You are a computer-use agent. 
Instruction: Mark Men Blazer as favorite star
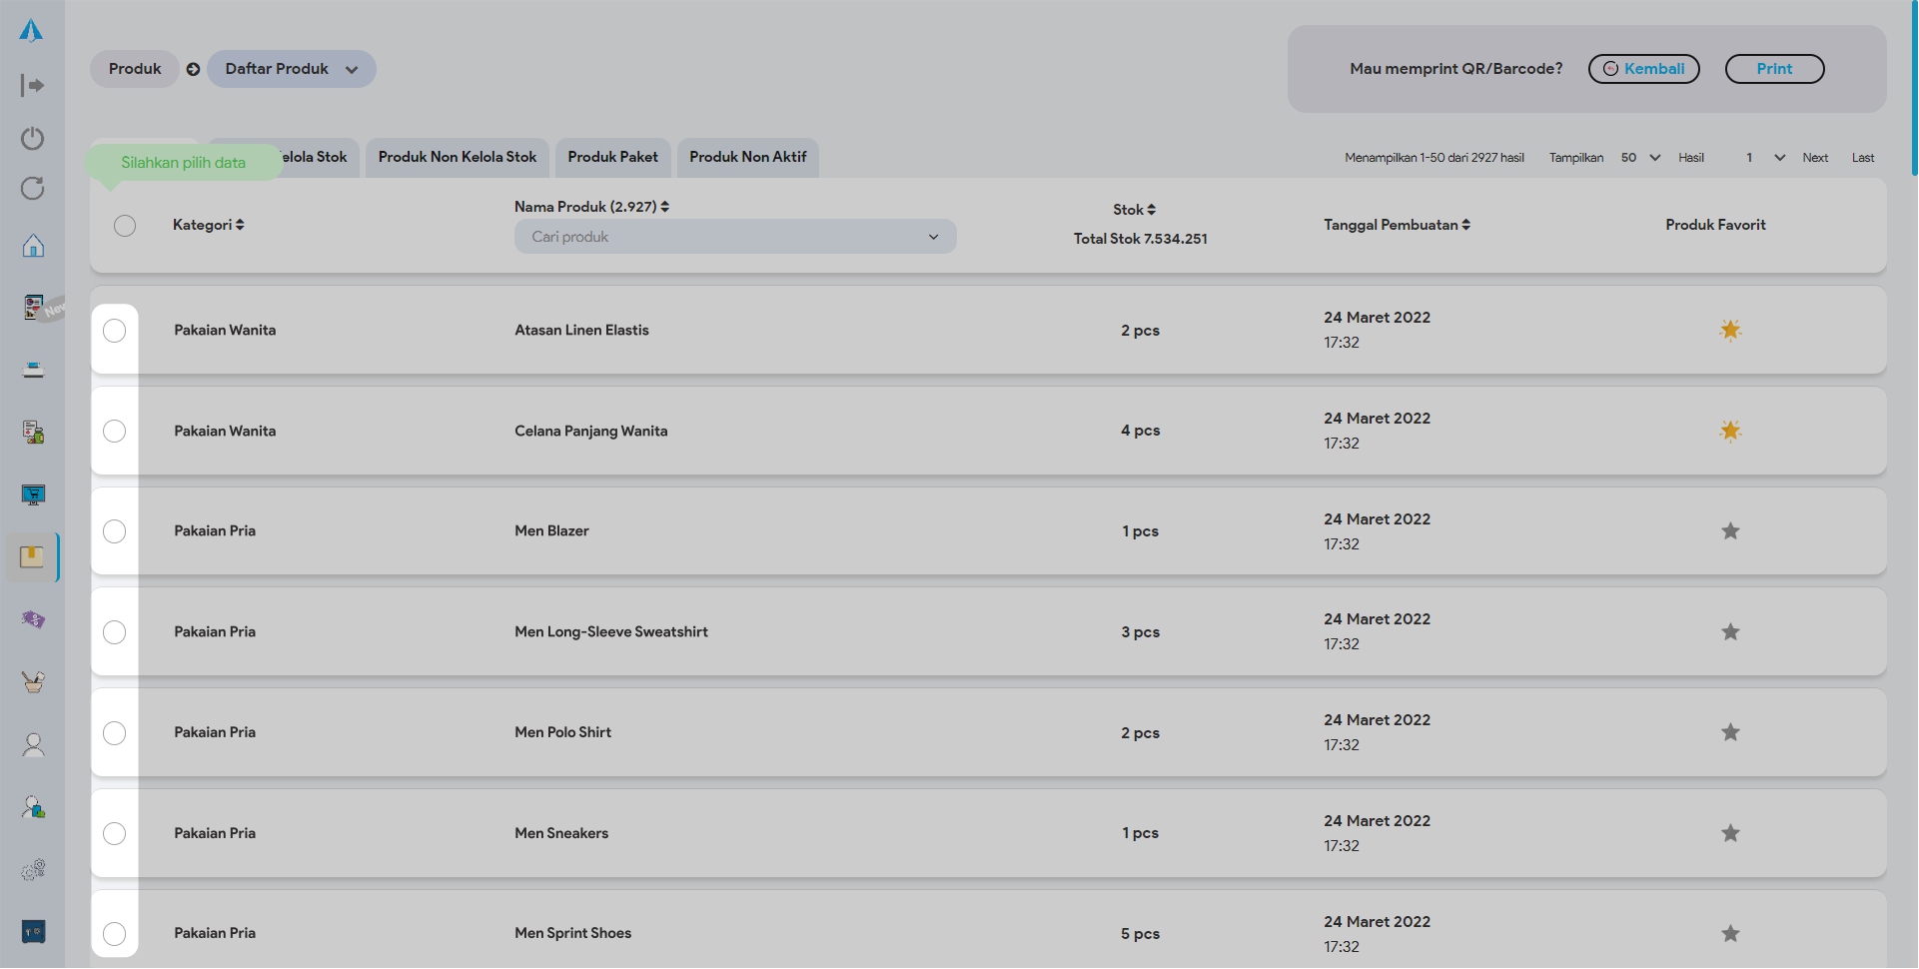point(1730,531)
